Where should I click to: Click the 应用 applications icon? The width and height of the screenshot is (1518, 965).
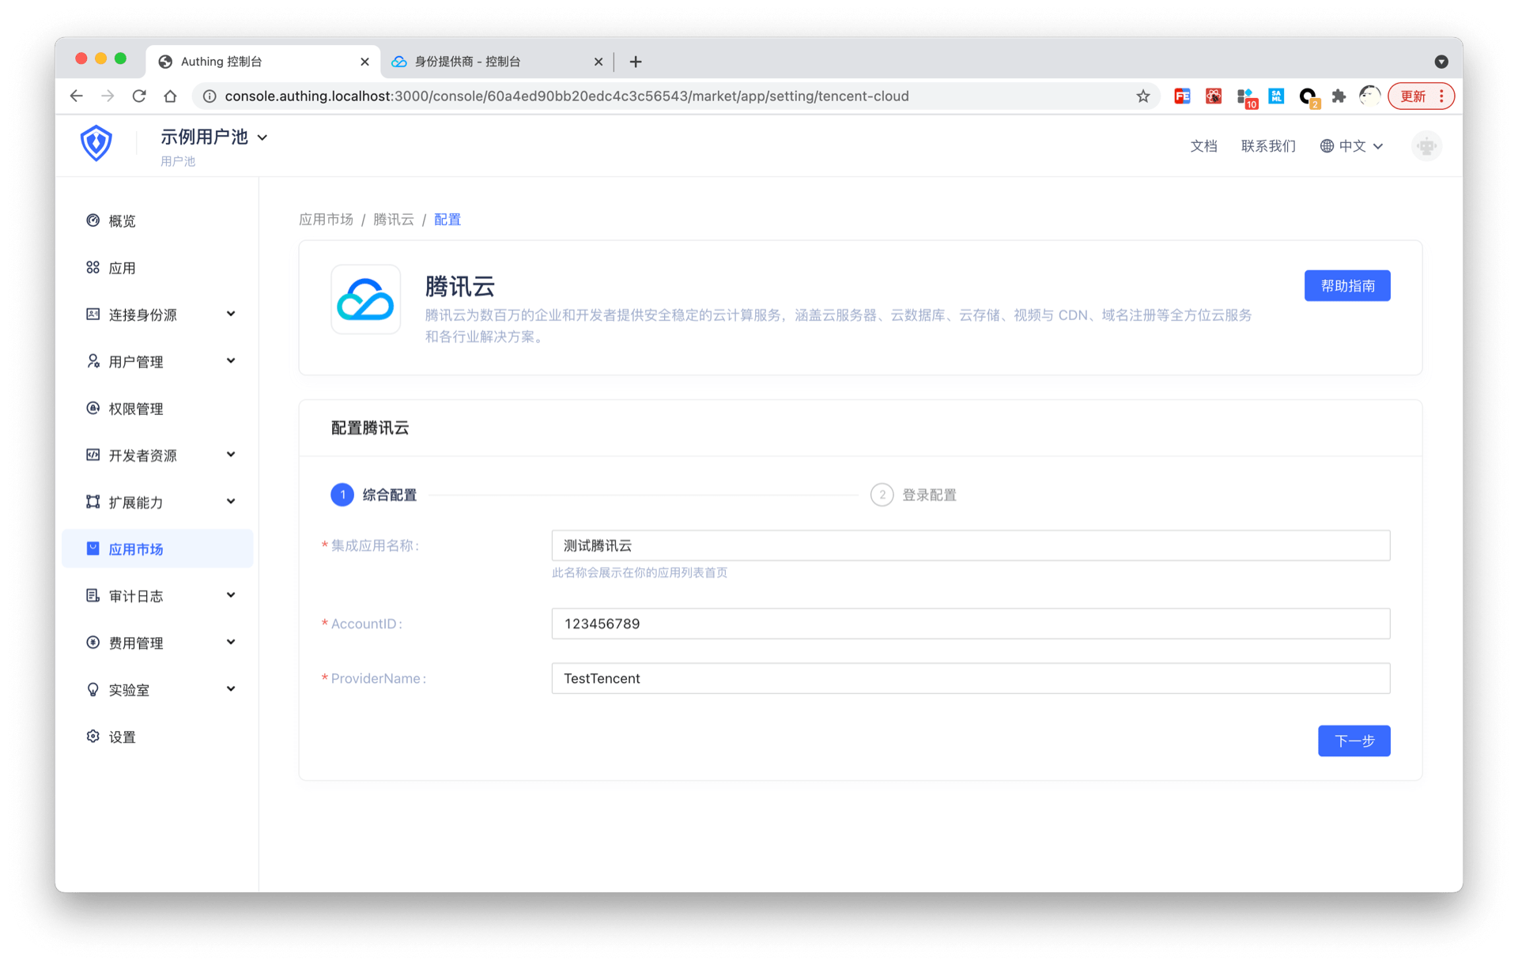[93, 267]
